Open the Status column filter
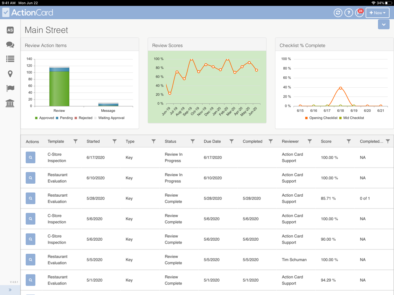This screenshot has width=394, height=295. [193, 141]
